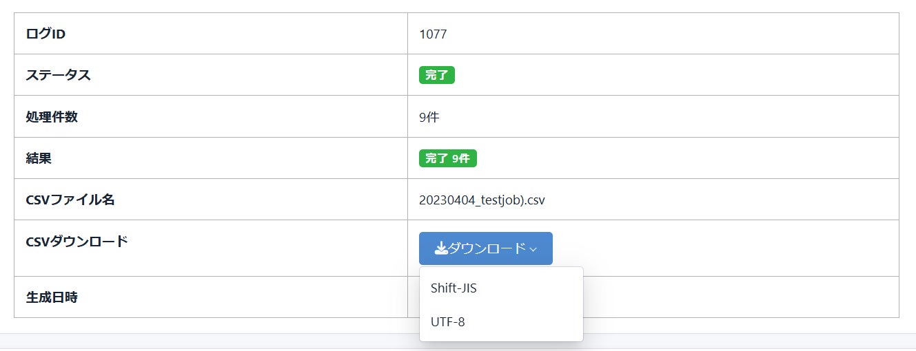Image resolution: width=916 pixels, height=351 pixels.
Task: Choose UTF-8 from the download menu
Action: click(448, 321)
